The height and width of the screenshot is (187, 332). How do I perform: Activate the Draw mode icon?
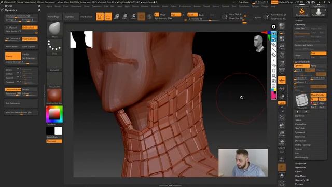[x=108, y=17]
